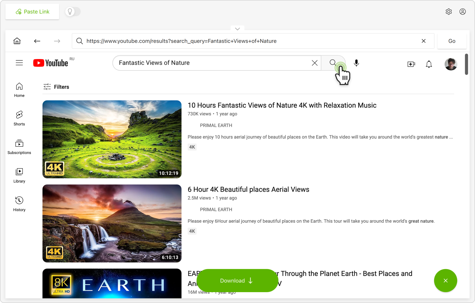Toggle the light bulb switch near Paste Link
The height and width of the screenshot is (303, 475).
[70, 11]
